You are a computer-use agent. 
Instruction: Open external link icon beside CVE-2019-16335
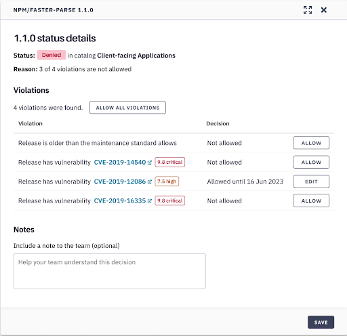click(x=150, y=201)
